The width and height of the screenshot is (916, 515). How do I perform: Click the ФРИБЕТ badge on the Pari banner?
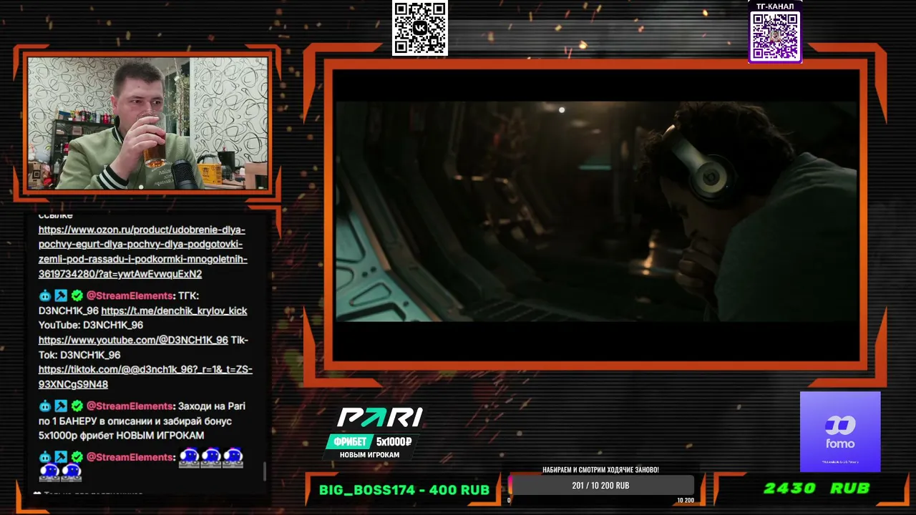pyautogui.click(x=350, y=441)
